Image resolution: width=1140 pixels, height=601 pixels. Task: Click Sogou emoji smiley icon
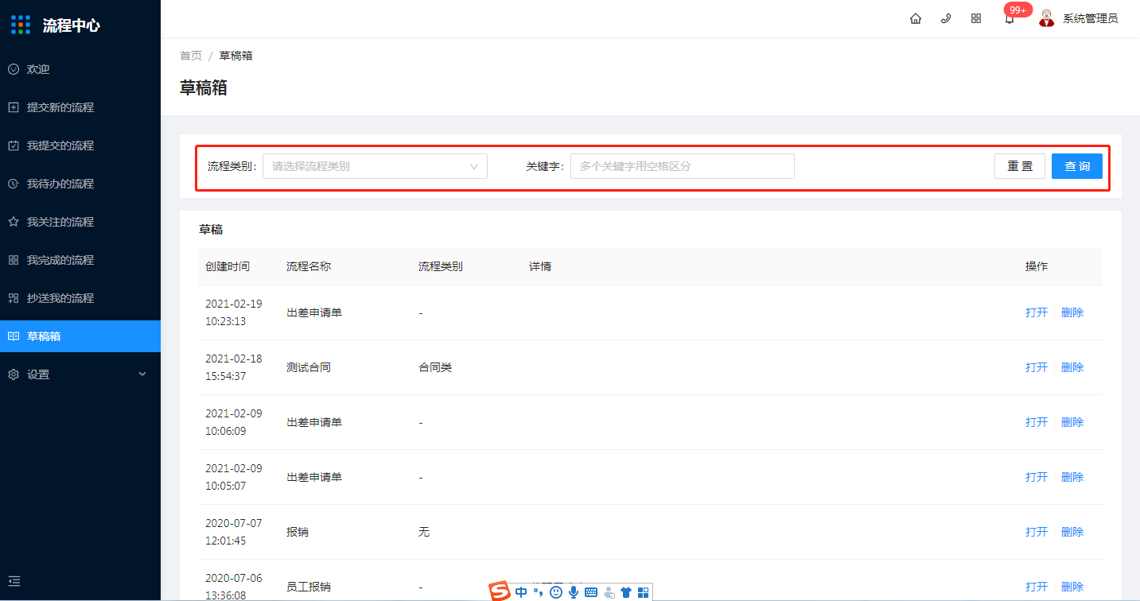[556, 592]
